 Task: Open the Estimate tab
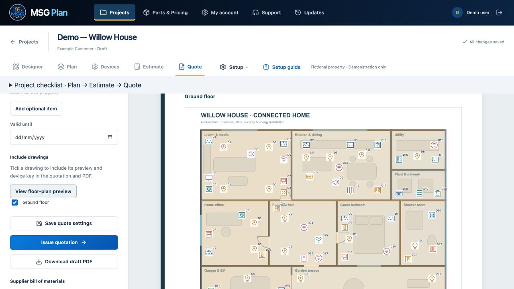pos(149,67)
